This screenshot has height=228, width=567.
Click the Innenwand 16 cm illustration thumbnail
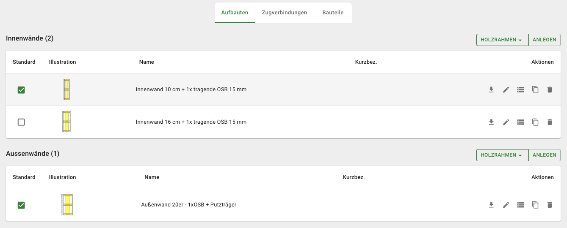tap(66, 122)
